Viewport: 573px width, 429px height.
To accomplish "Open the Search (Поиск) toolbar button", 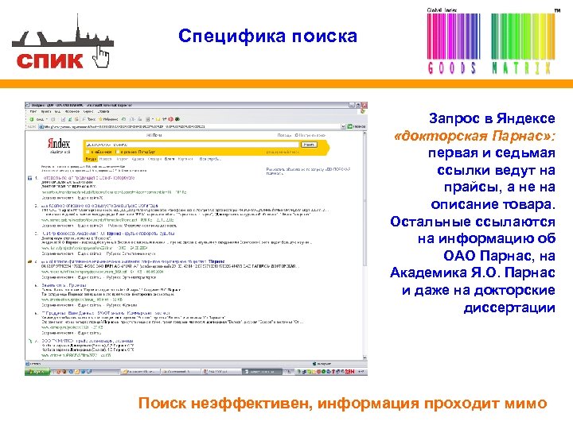I will click(89, 119).
